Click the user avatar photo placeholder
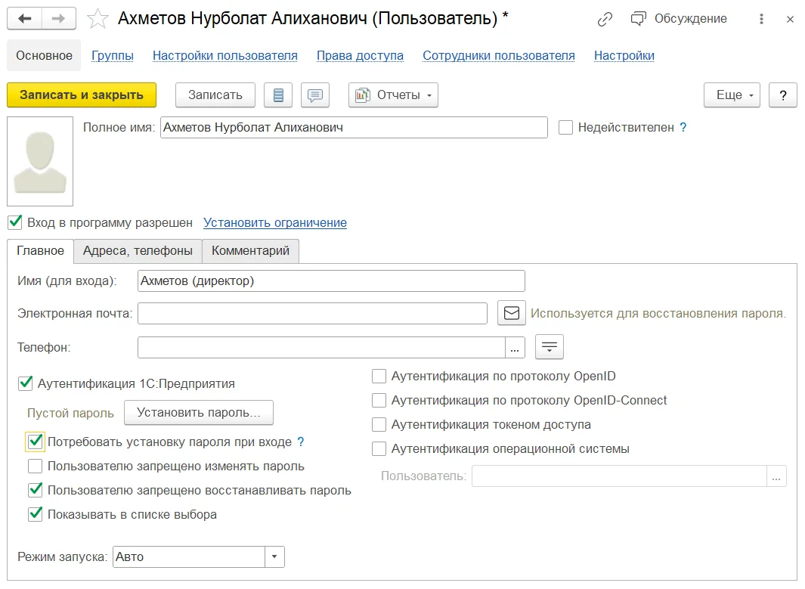Viewport: 805px width, 589px height. tap(40, 161)
